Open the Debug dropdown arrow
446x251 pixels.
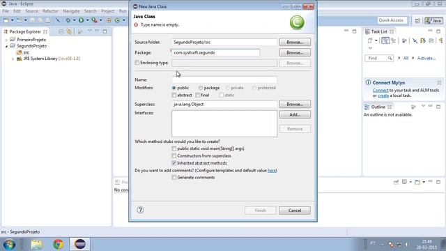[x=74, y=20]
